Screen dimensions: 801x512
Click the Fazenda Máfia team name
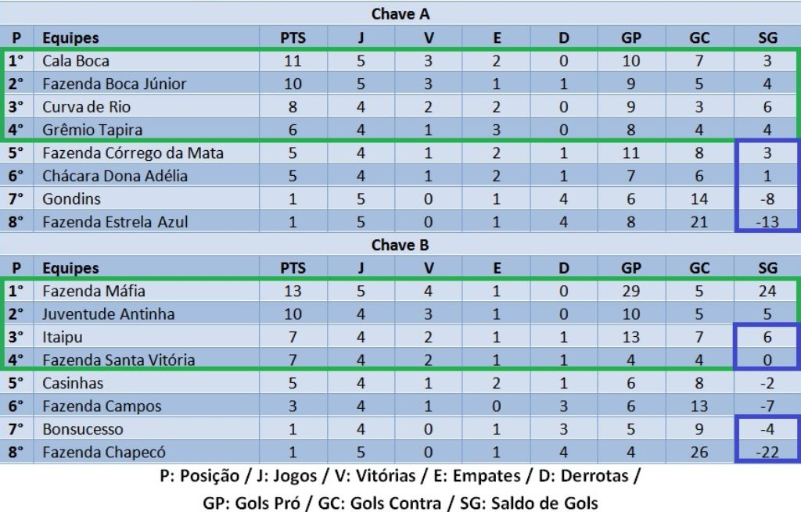(92, 291)
